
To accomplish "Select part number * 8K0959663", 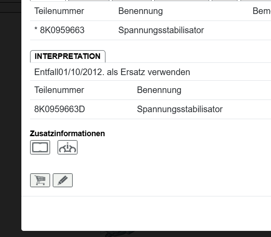I will click(x=59, y=31).
